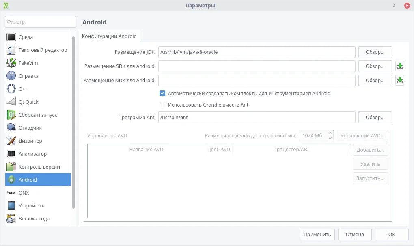The width and height of the screenshot is (414, 246).
Task: Select the C++ braces icon
Action: [11, 89]
